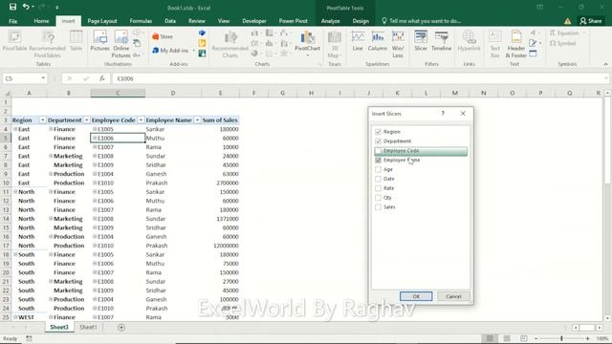Open My Add-ins

170,51
